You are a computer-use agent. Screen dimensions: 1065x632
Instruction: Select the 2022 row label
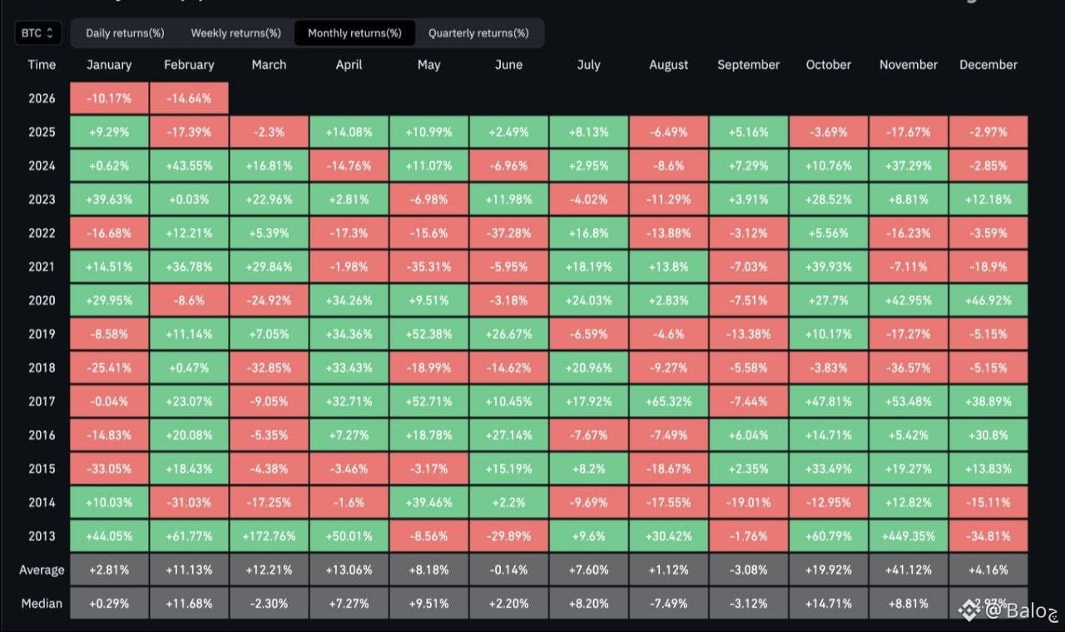pos(42,233)
